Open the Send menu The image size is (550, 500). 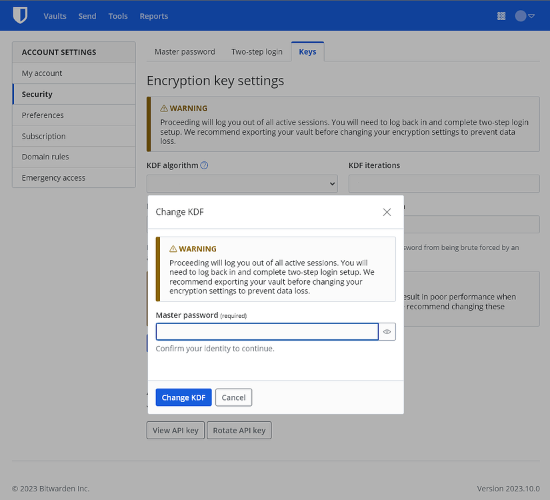point(87,15)
